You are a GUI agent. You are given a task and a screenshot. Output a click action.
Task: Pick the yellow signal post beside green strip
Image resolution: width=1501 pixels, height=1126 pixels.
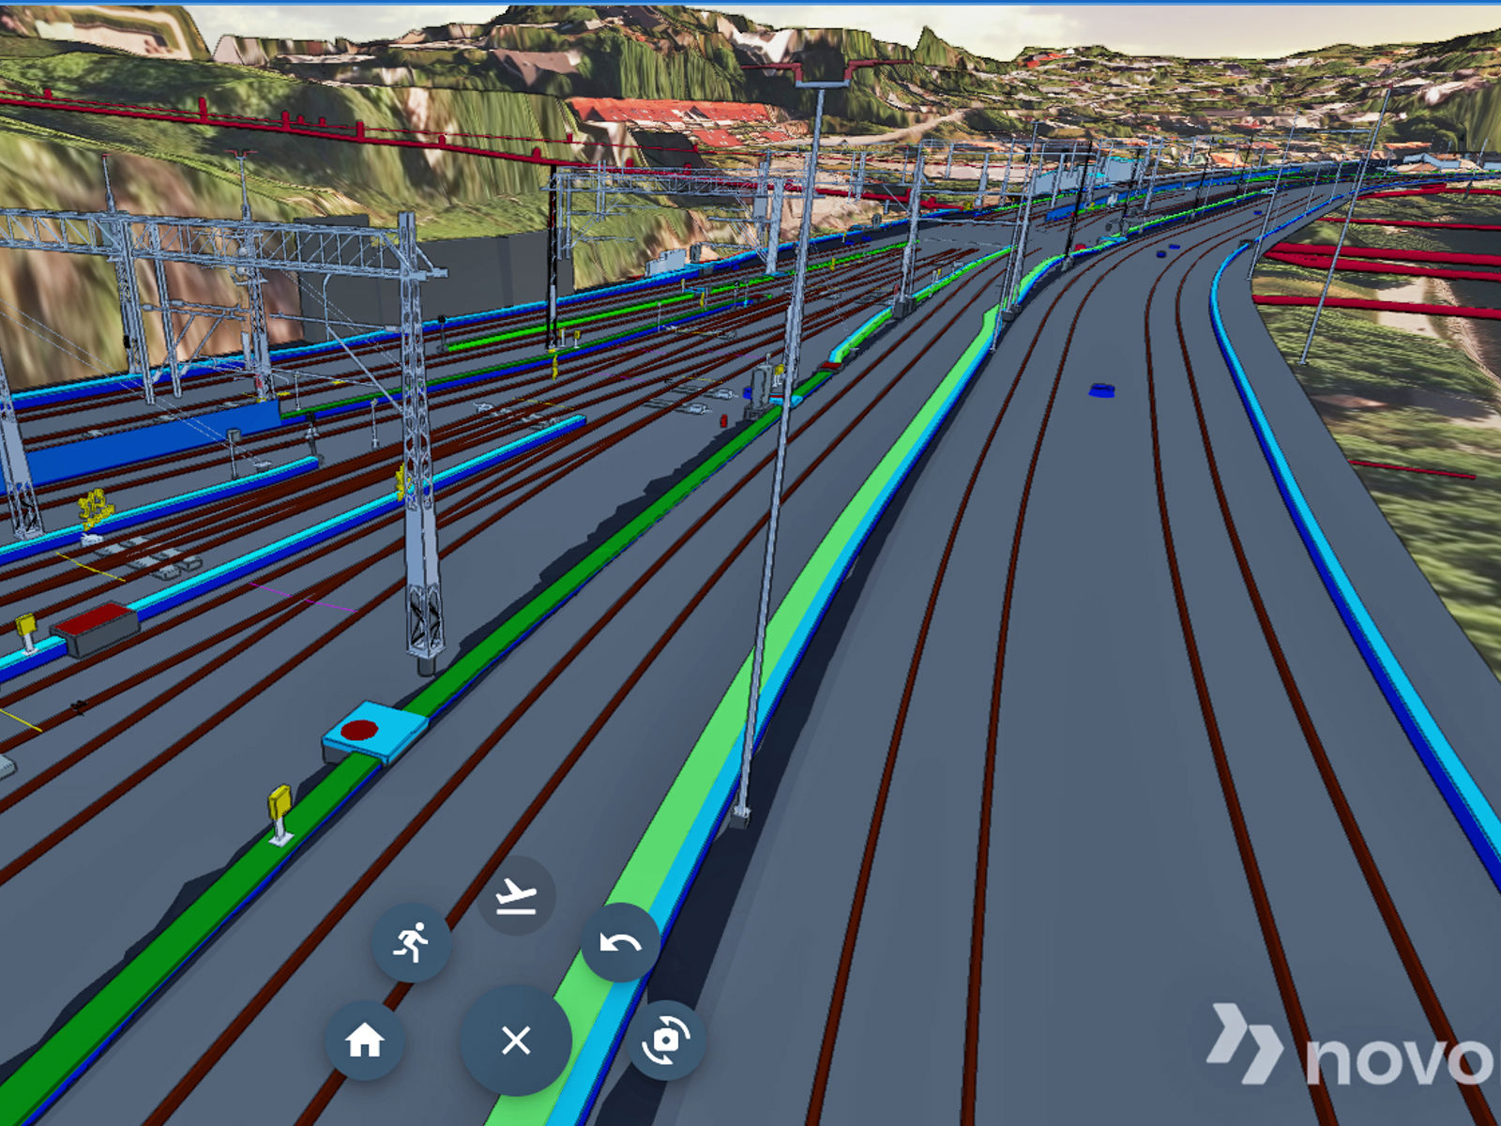tap(280, 814)
